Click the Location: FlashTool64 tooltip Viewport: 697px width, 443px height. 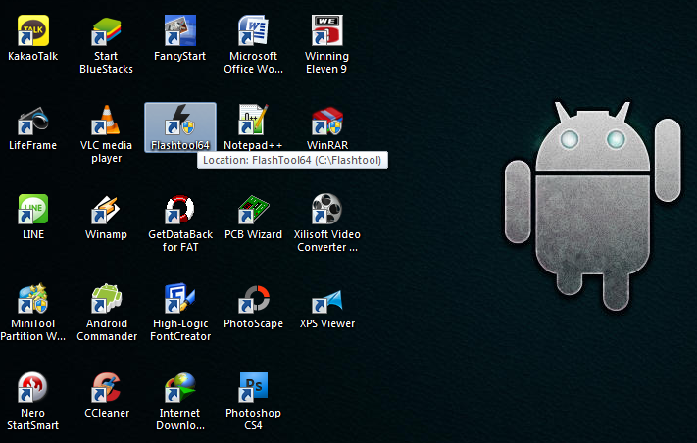coord(292,160)
